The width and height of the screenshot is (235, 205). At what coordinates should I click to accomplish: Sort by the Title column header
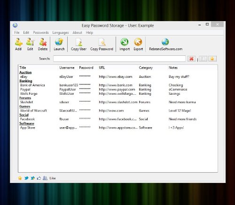[23, 68]
